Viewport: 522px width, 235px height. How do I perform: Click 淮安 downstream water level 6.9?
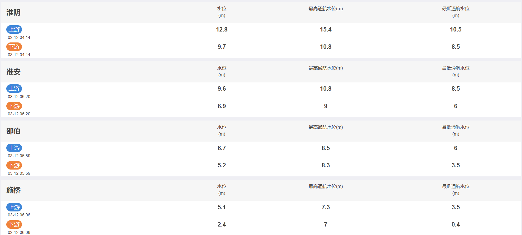[222, 106]
